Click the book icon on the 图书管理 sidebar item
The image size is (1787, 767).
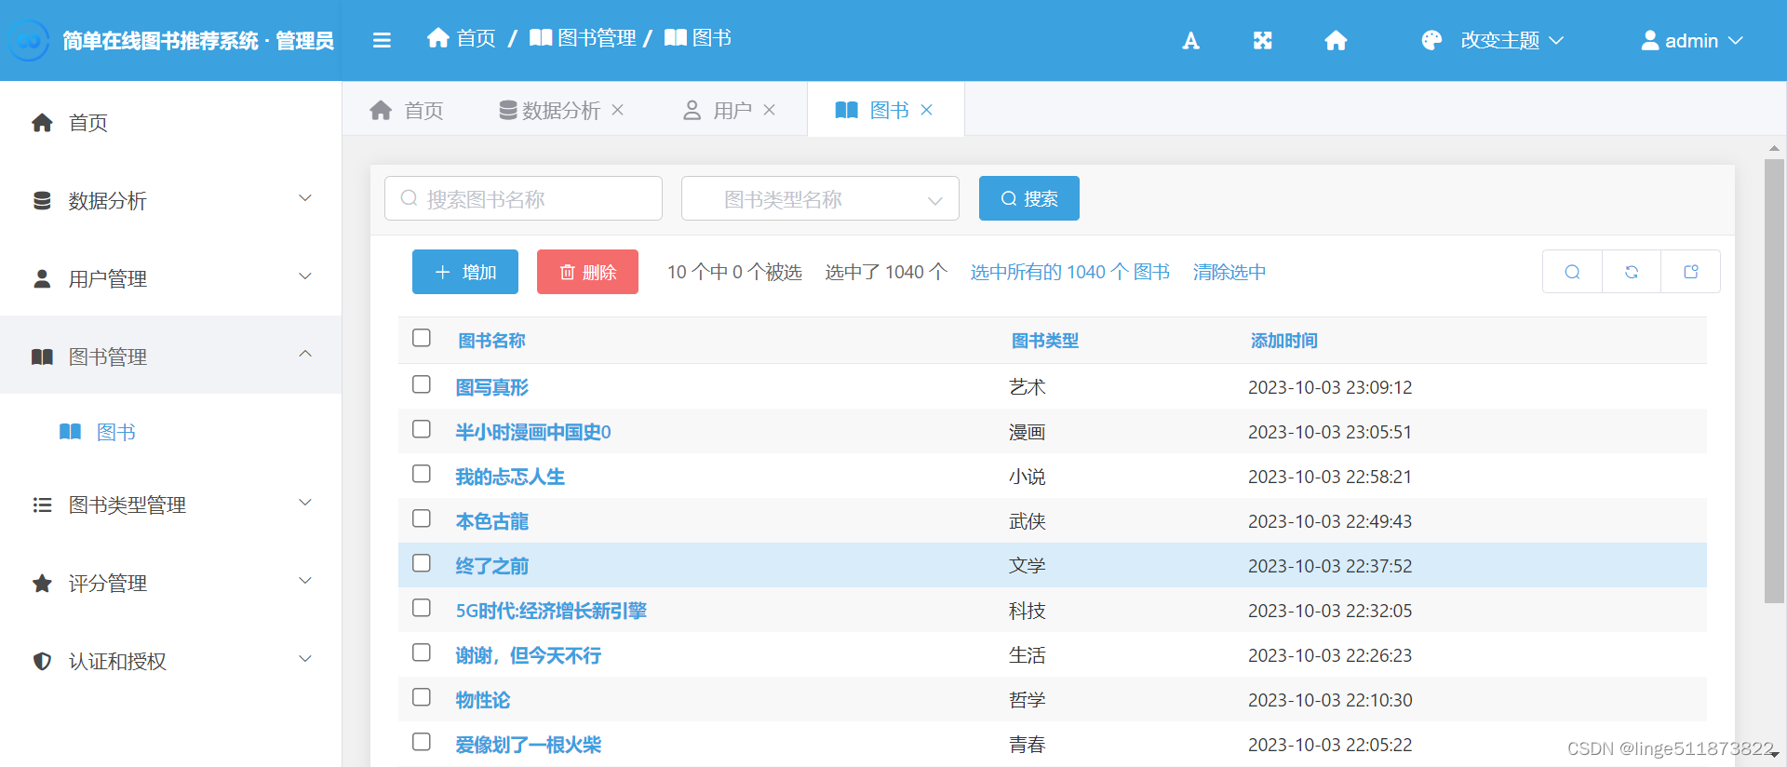point(42,357)
